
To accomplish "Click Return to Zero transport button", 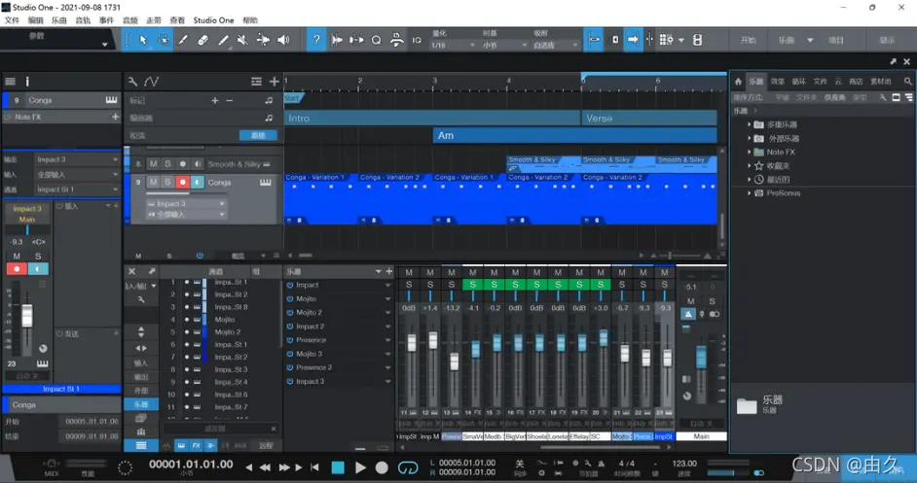I will (314, 467).
